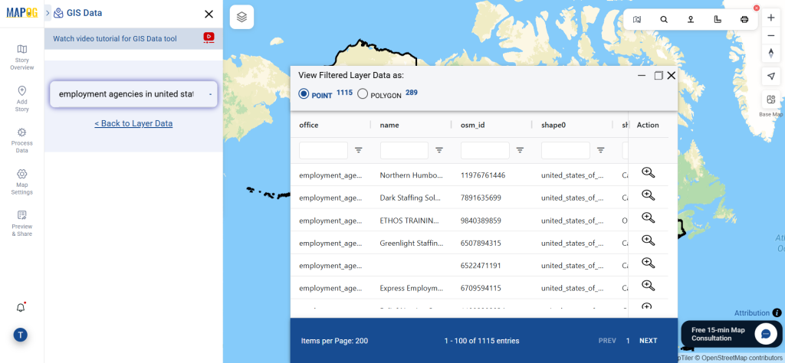Sort by the office column header
The width and height of the screenshot is (785, 363).
[x=309, y=125]
